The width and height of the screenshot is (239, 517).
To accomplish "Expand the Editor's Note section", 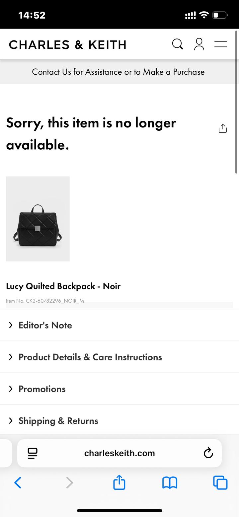I will point(45,325).
